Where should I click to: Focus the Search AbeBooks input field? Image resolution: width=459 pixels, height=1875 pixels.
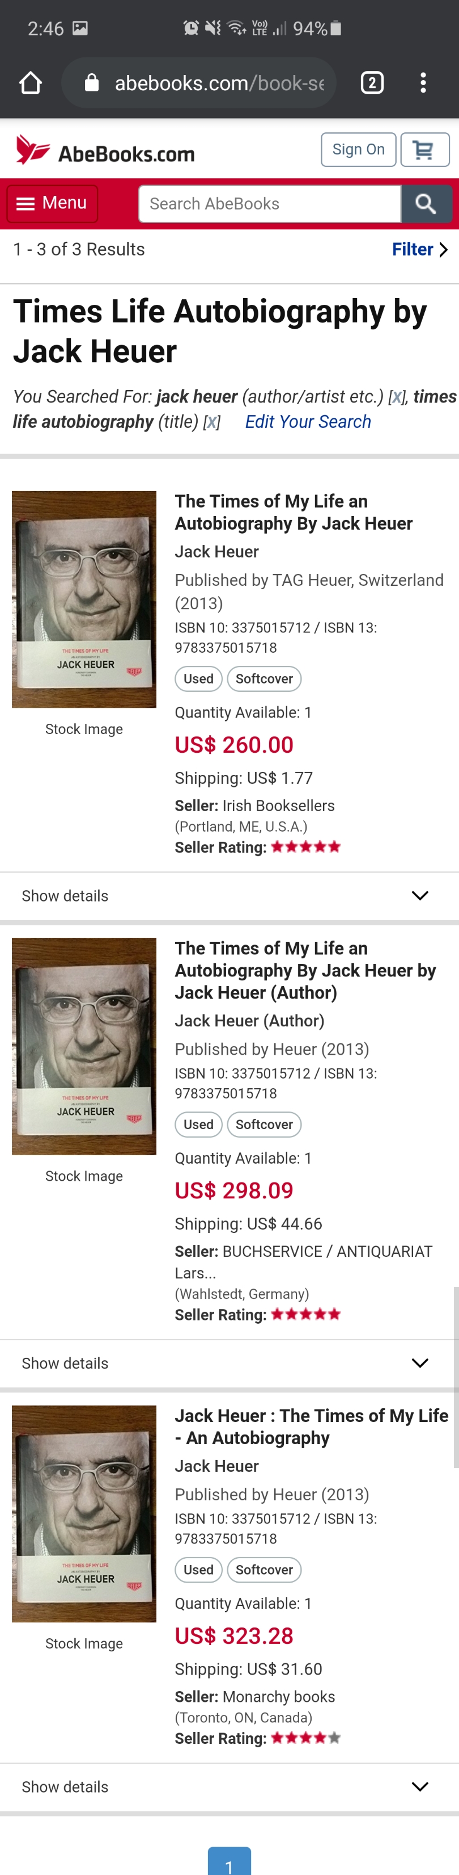(x=269, y=204)
